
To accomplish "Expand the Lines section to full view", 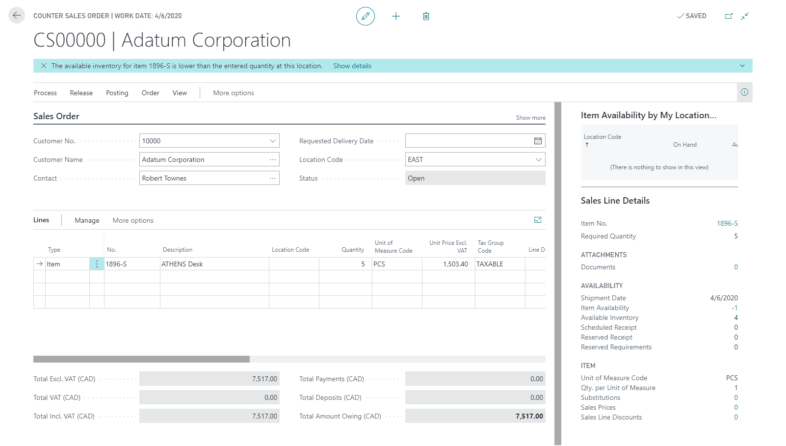I will tap(538, 220).
